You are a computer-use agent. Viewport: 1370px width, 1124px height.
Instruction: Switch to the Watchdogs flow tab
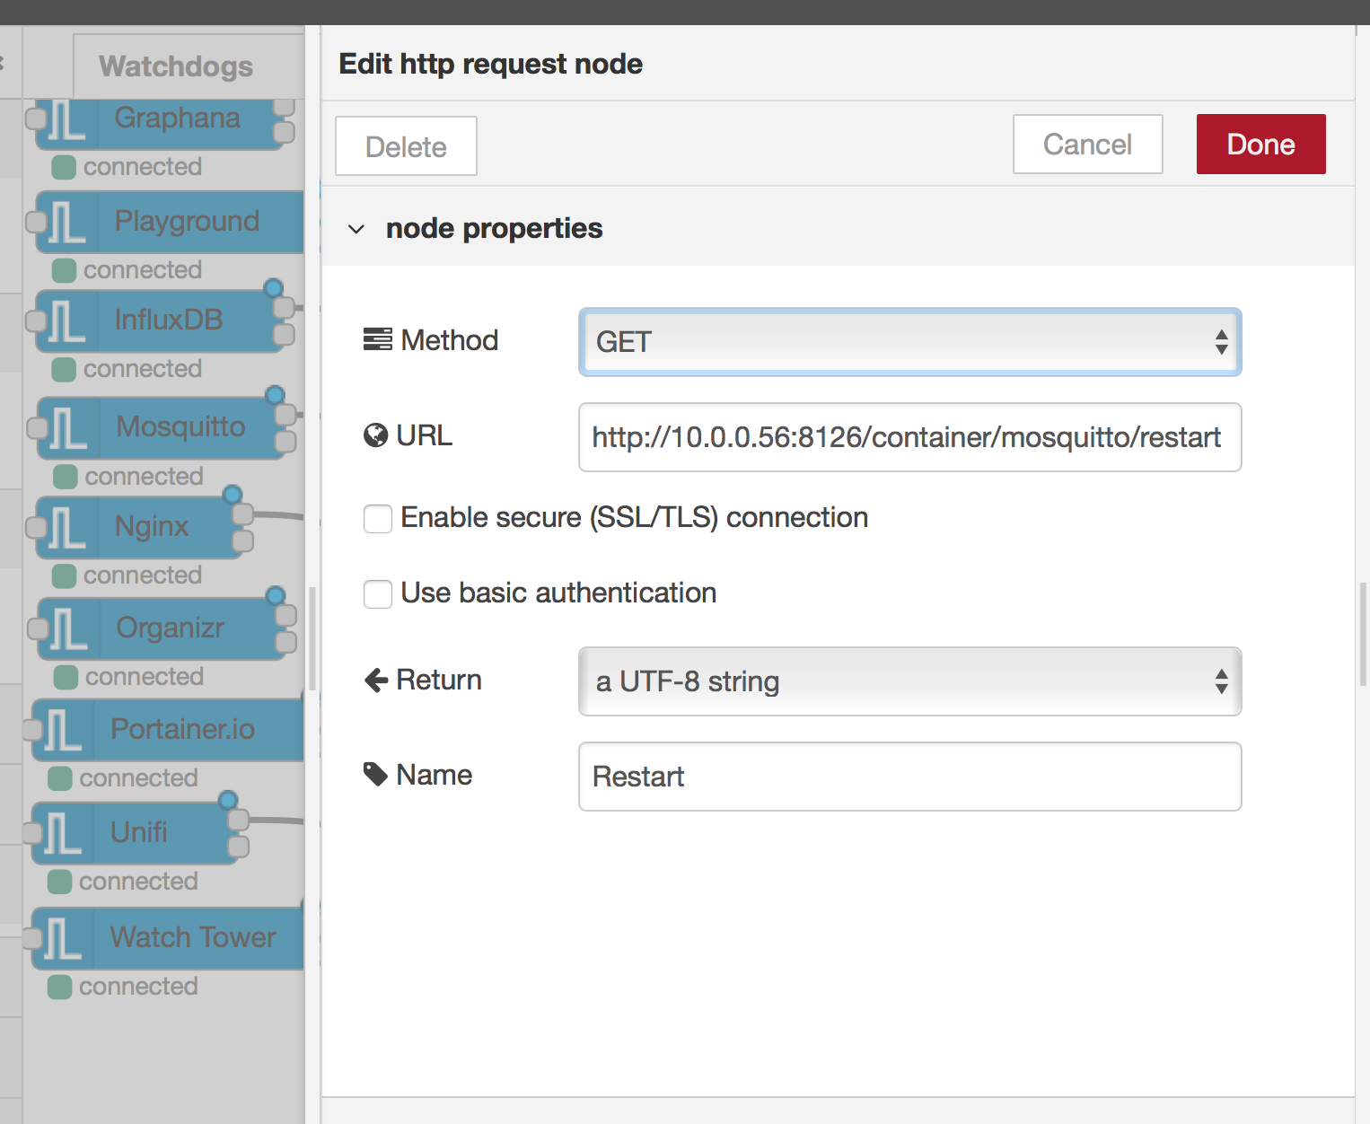176,66
